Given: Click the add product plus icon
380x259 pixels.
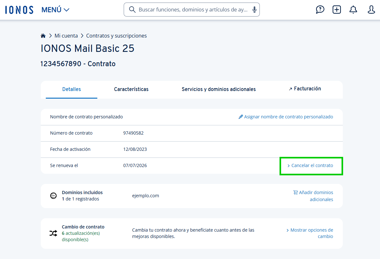Looking at the screenshot, I should pyautogui.click(x=337, y=10).
